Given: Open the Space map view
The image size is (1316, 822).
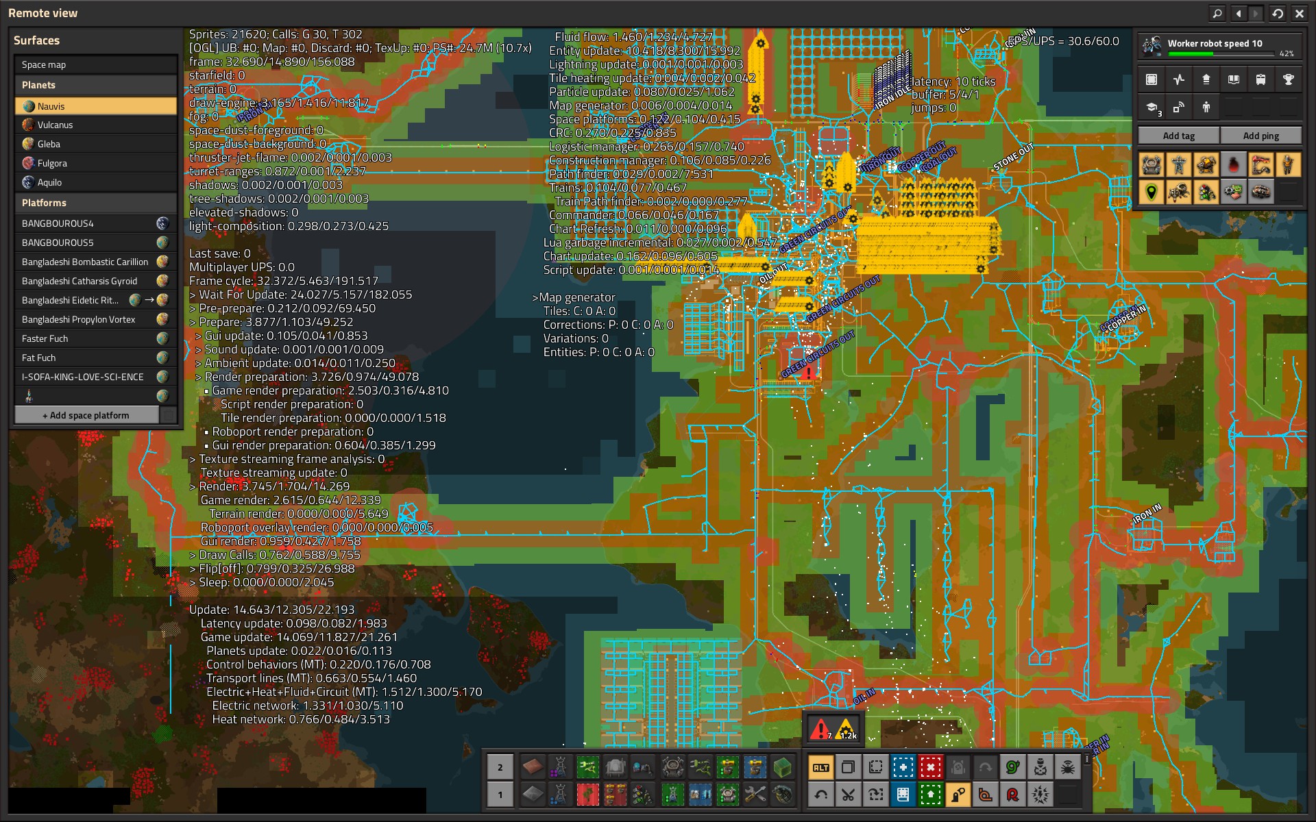Looking at the screenshot, I should [96, 64].
